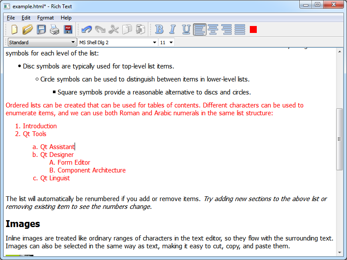Click the Paste icon in the toolbar
Viewport: 347px width, 260px height.
point(140,29)
